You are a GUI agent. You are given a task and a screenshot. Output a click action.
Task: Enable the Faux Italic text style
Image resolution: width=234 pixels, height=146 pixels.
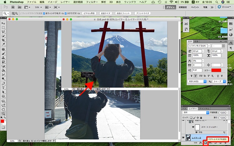click(x=195, y=76)
